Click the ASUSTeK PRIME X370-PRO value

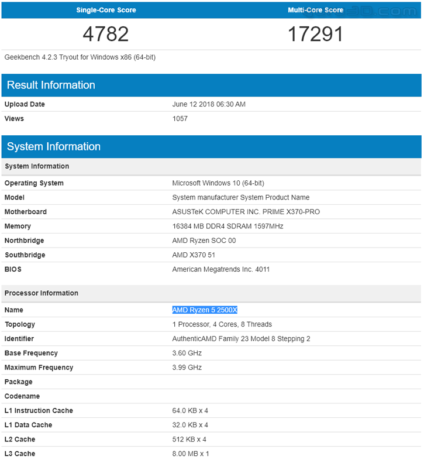[x=246, y=212]
